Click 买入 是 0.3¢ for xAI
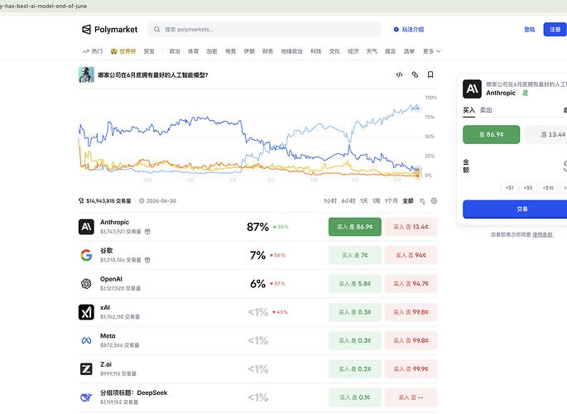The width and height of the screenshot is (567, 414). (x=355, y=312)
